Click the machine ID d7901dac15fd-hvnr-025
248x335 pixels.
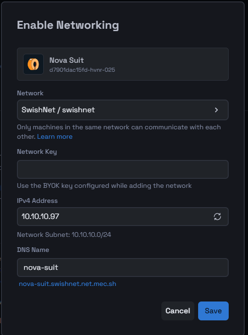click(x=82, y=70)
